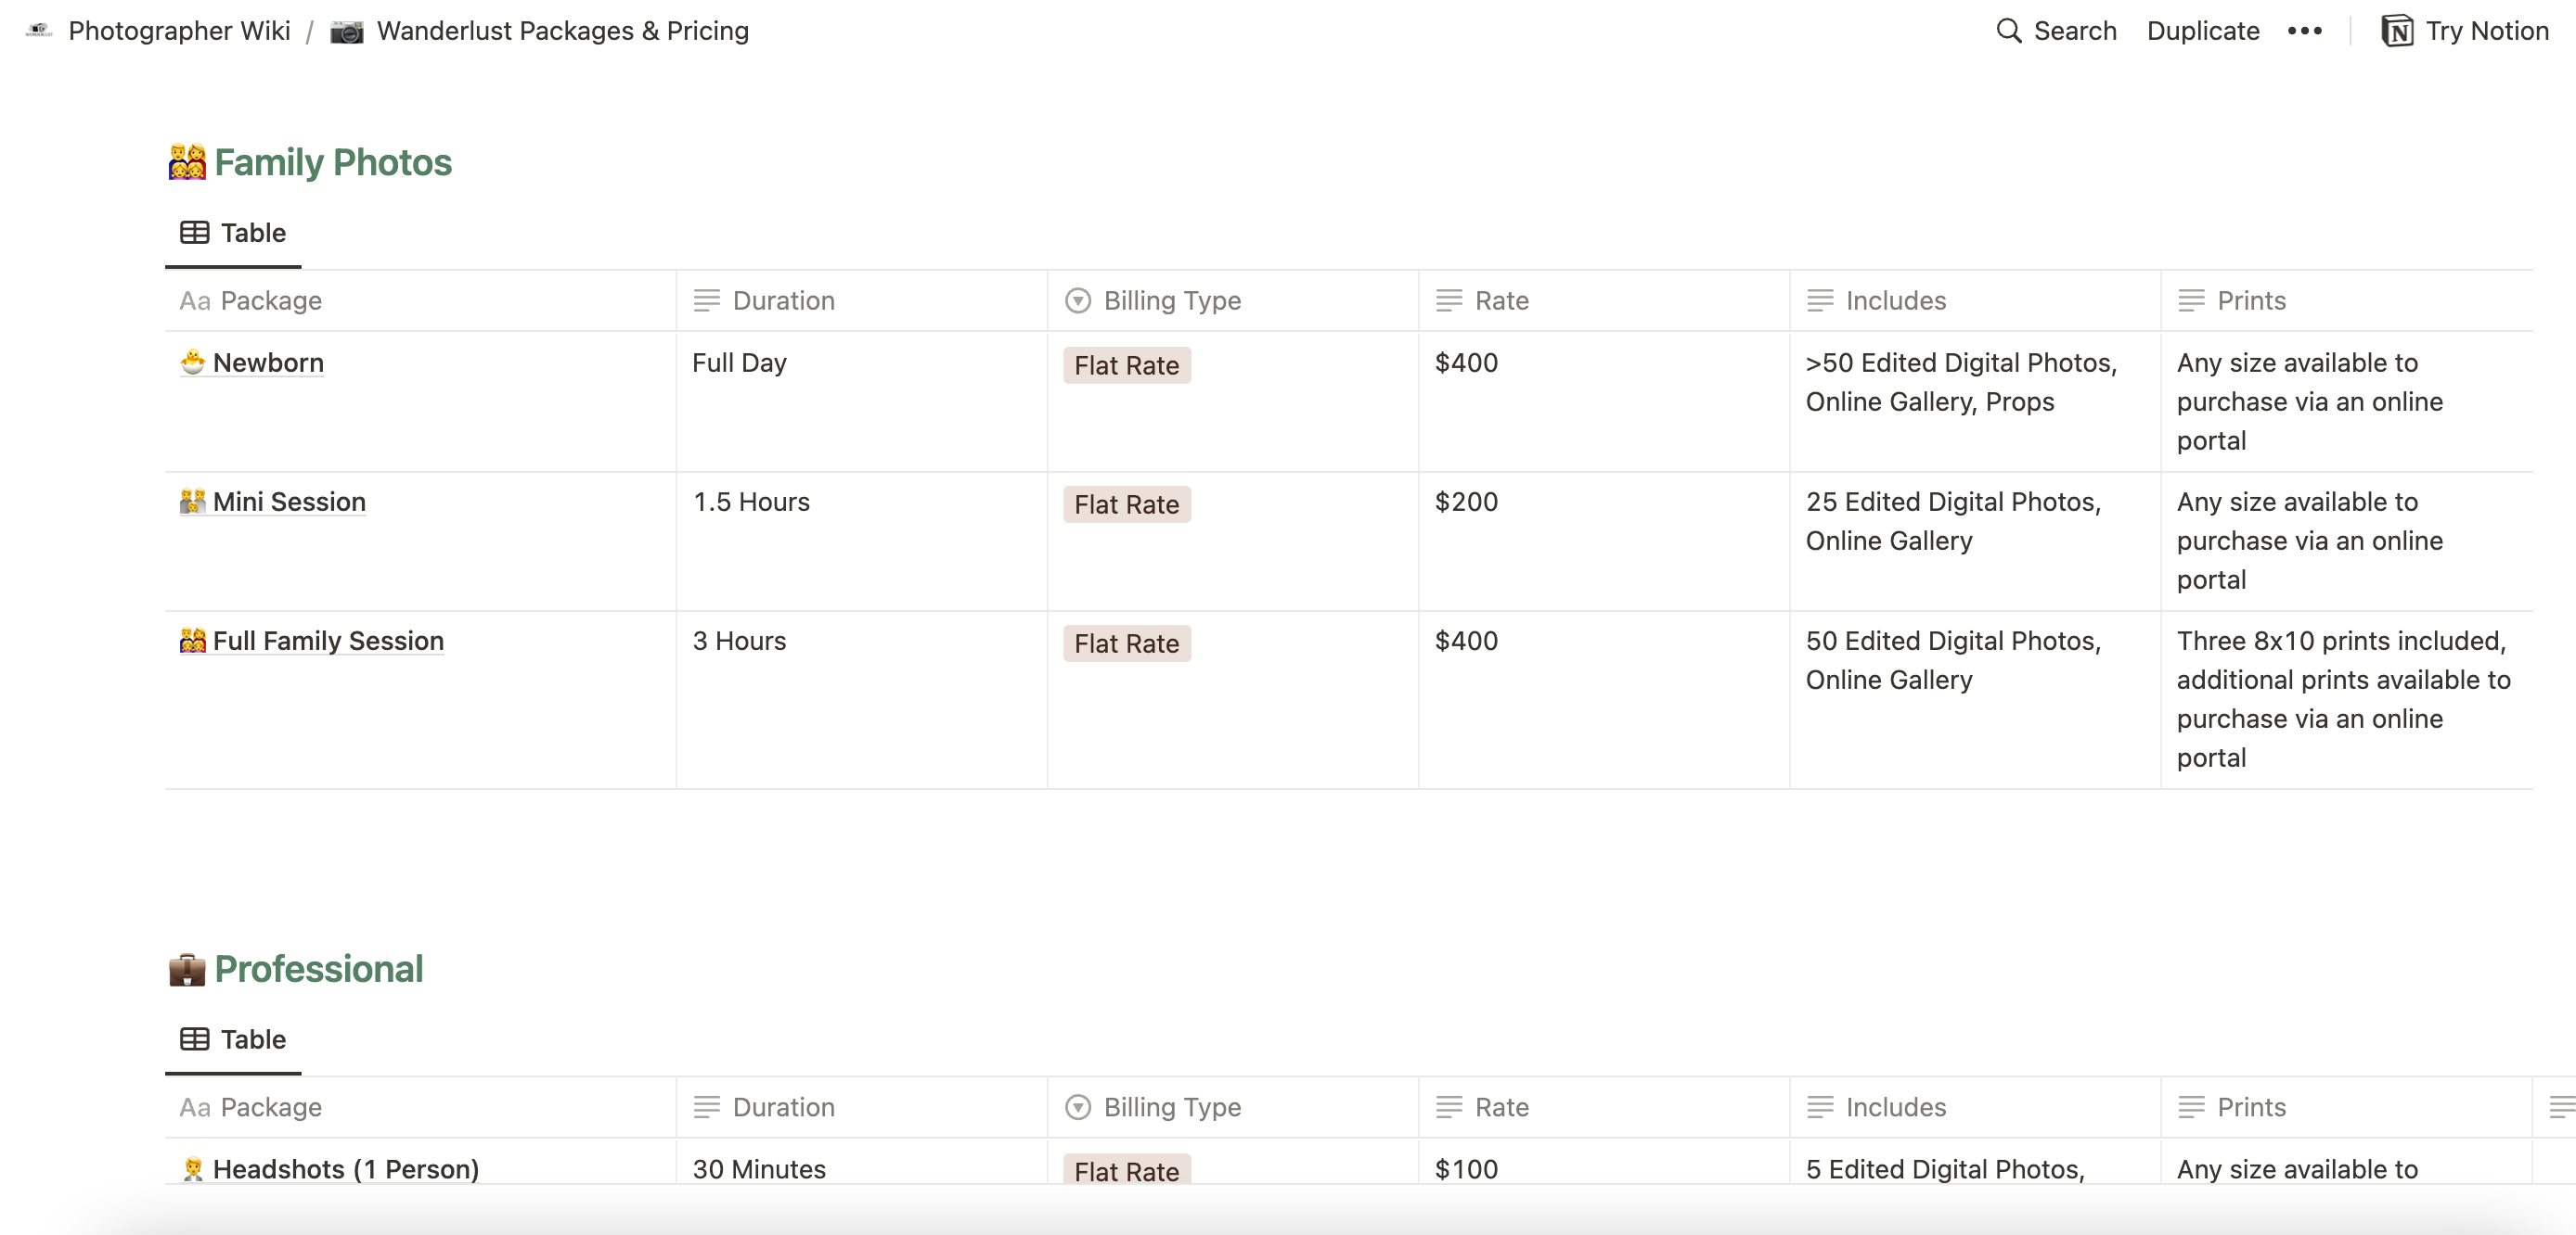2576x1235 pixels.
Task: Click the Family Photos heading text
Action: [x=333, y=162]
